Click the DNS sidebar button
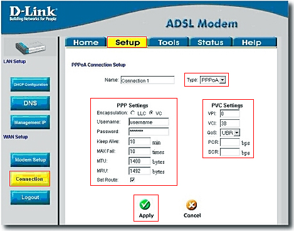The height and width of the screenshot is (231, 294). click(30, 103)
